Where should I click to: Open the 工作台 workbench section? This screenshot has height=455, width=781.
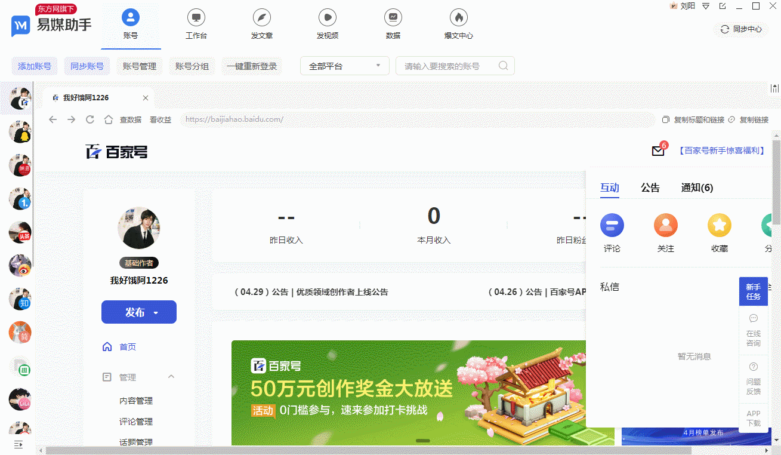pyautogui.click(x=196, y=24)
